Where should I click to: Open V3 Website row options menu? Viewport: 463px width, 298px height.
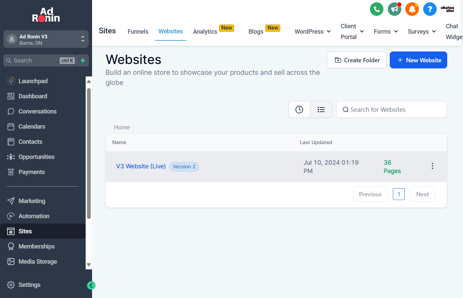[x=432, y=166]
